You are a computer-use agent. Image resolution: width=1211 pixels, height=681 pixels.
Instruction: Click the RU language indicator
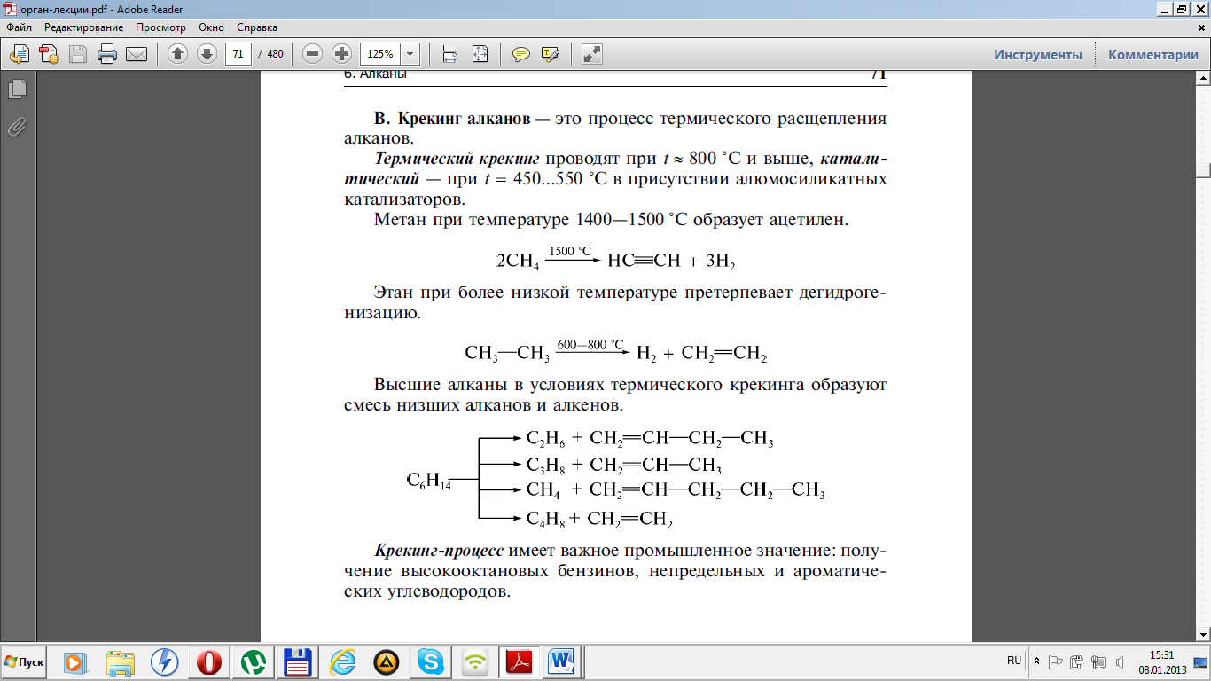[x=1014, y=661]
